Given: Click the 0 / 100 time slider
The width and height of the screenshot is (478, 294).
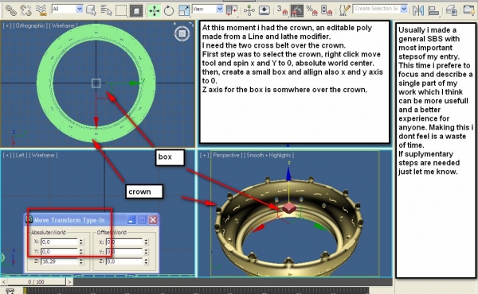Looking at the screenshot, I should pos(36,282).
